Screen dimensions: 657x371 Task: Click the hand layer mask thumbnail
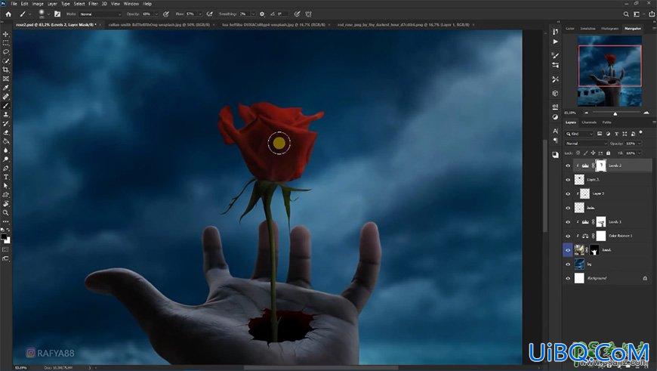coord(594,250)
